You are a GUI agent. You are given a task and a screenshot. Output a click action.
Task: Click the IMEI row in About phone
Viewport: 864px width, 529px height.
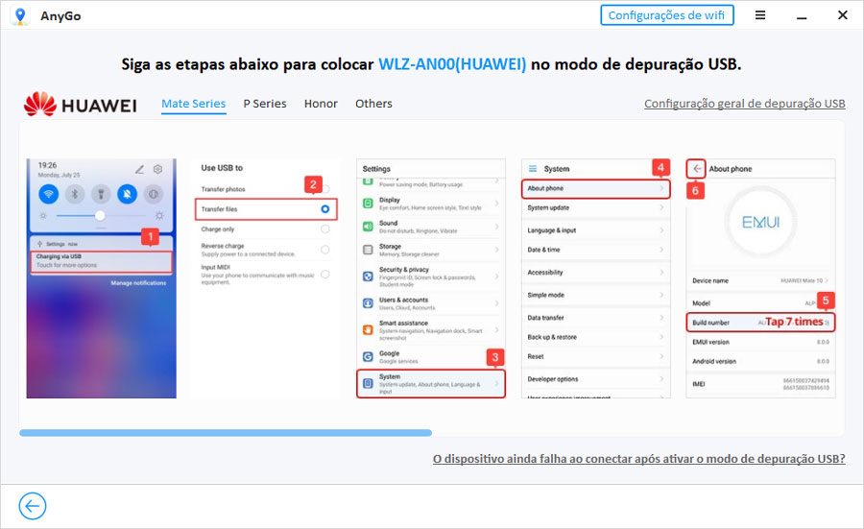[x=760, y=384]
